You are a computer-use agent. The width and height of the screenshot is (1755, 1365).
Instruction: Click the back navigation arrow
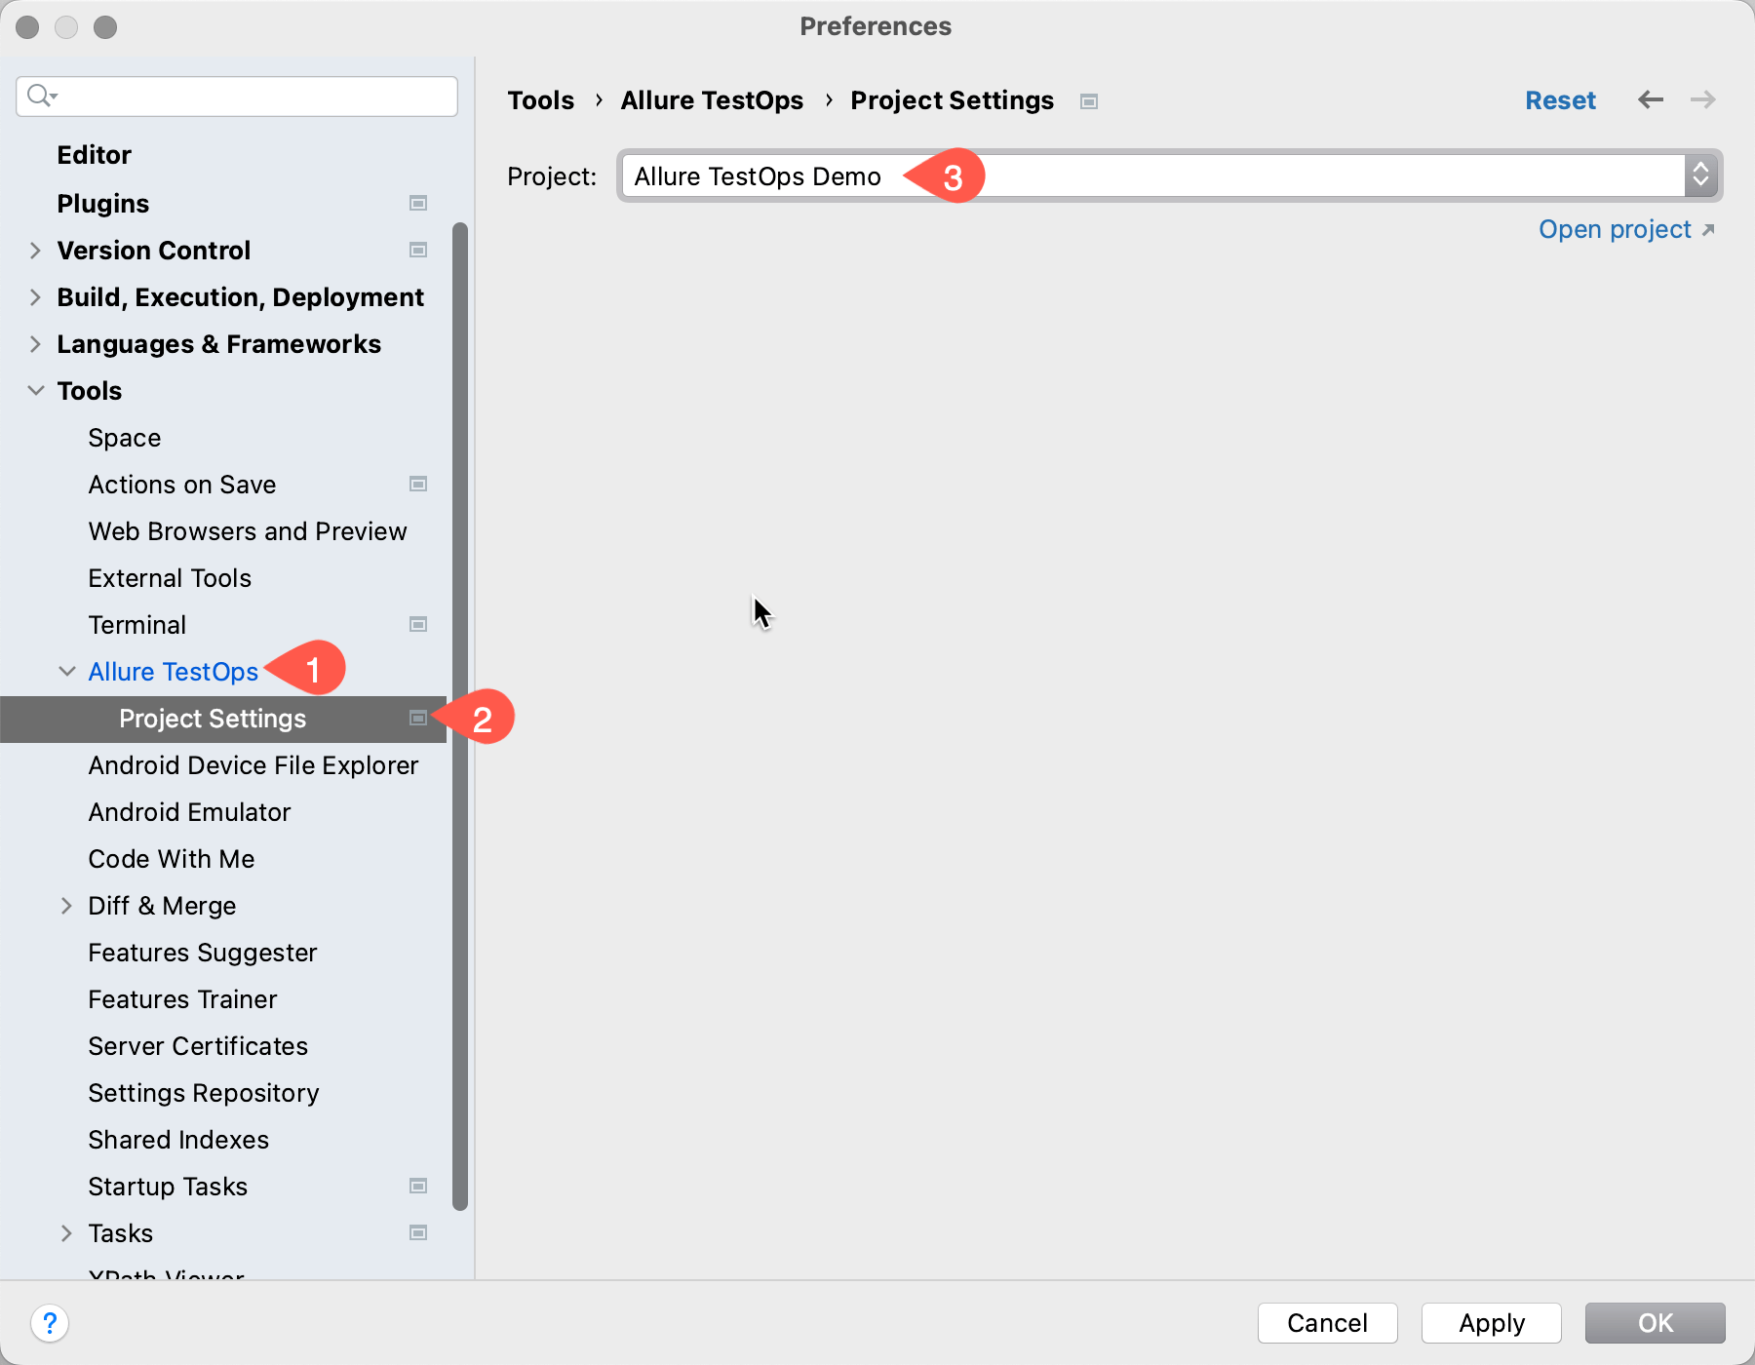point(1650,99)
